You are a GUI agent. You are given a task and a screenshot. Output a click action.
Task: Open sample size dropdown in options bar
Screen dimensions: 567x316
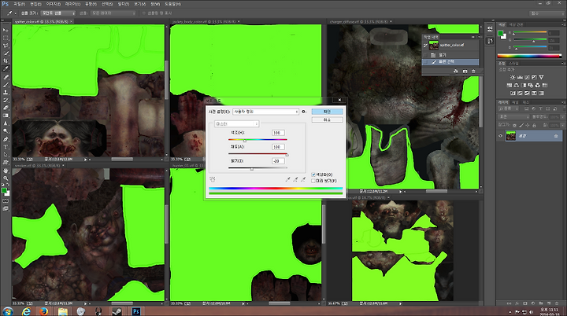[x=58, y=13]
